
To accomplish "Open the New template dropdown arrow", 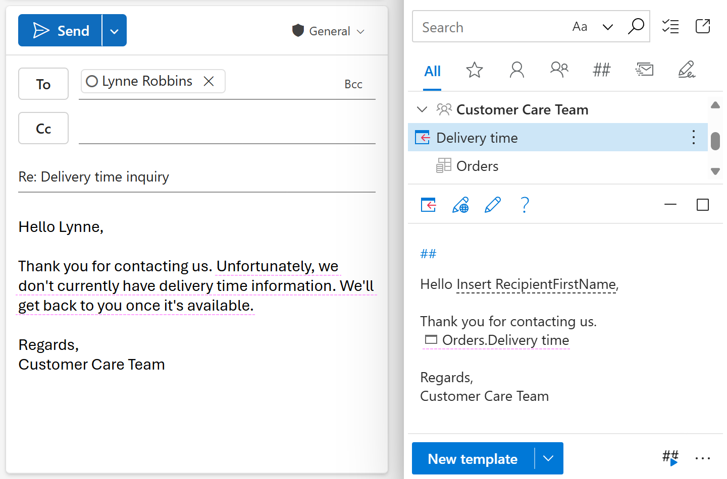I will pos(548,458).
